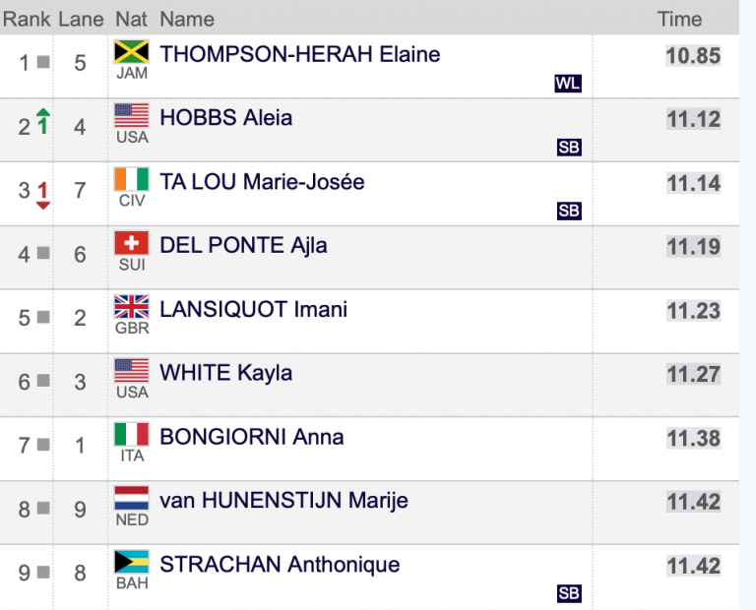
Task: Click the Netherlands flag icon
Action: 132,498
